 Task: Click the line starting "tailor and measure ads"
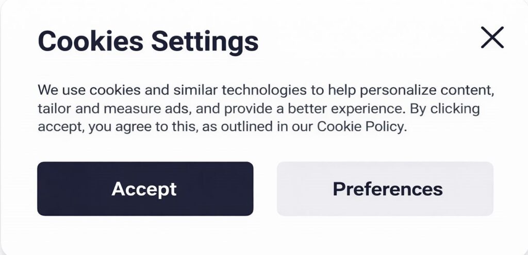pyautogui.click(x=258, y=109)
